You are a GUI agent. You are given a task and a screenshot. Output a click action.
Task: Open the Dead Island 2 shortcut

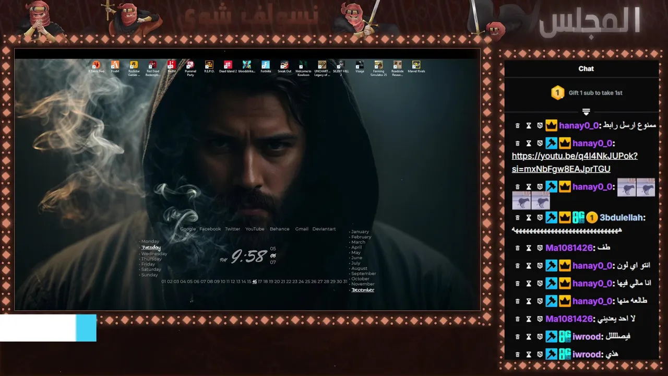(228, 67)
